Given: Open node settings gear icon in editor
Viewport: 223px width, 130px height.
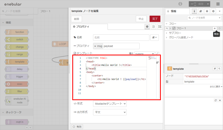Looking at the screenshot, I should pos(147,27).
